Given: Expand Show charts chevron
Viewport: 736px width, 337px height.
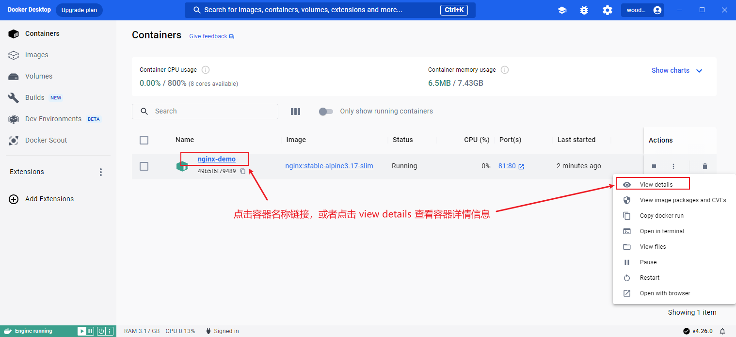Looking at the screenshot, I should [699, 71].
